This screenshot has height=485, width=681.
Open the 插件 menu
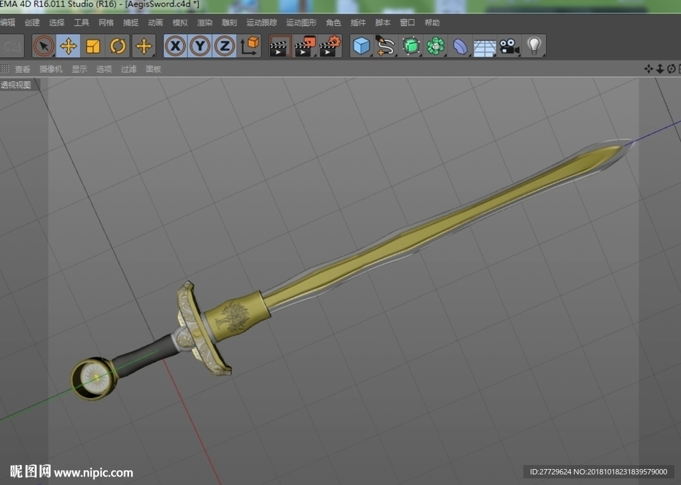pos(358,23)
